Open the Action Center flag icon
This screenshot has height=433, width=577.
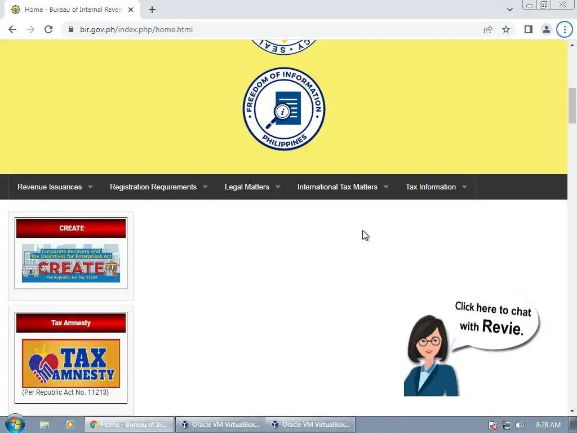point(493,425)
